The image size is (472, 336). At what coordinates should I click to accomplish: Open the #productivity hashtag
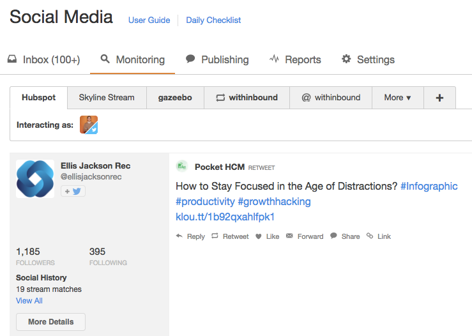point(205,201)
